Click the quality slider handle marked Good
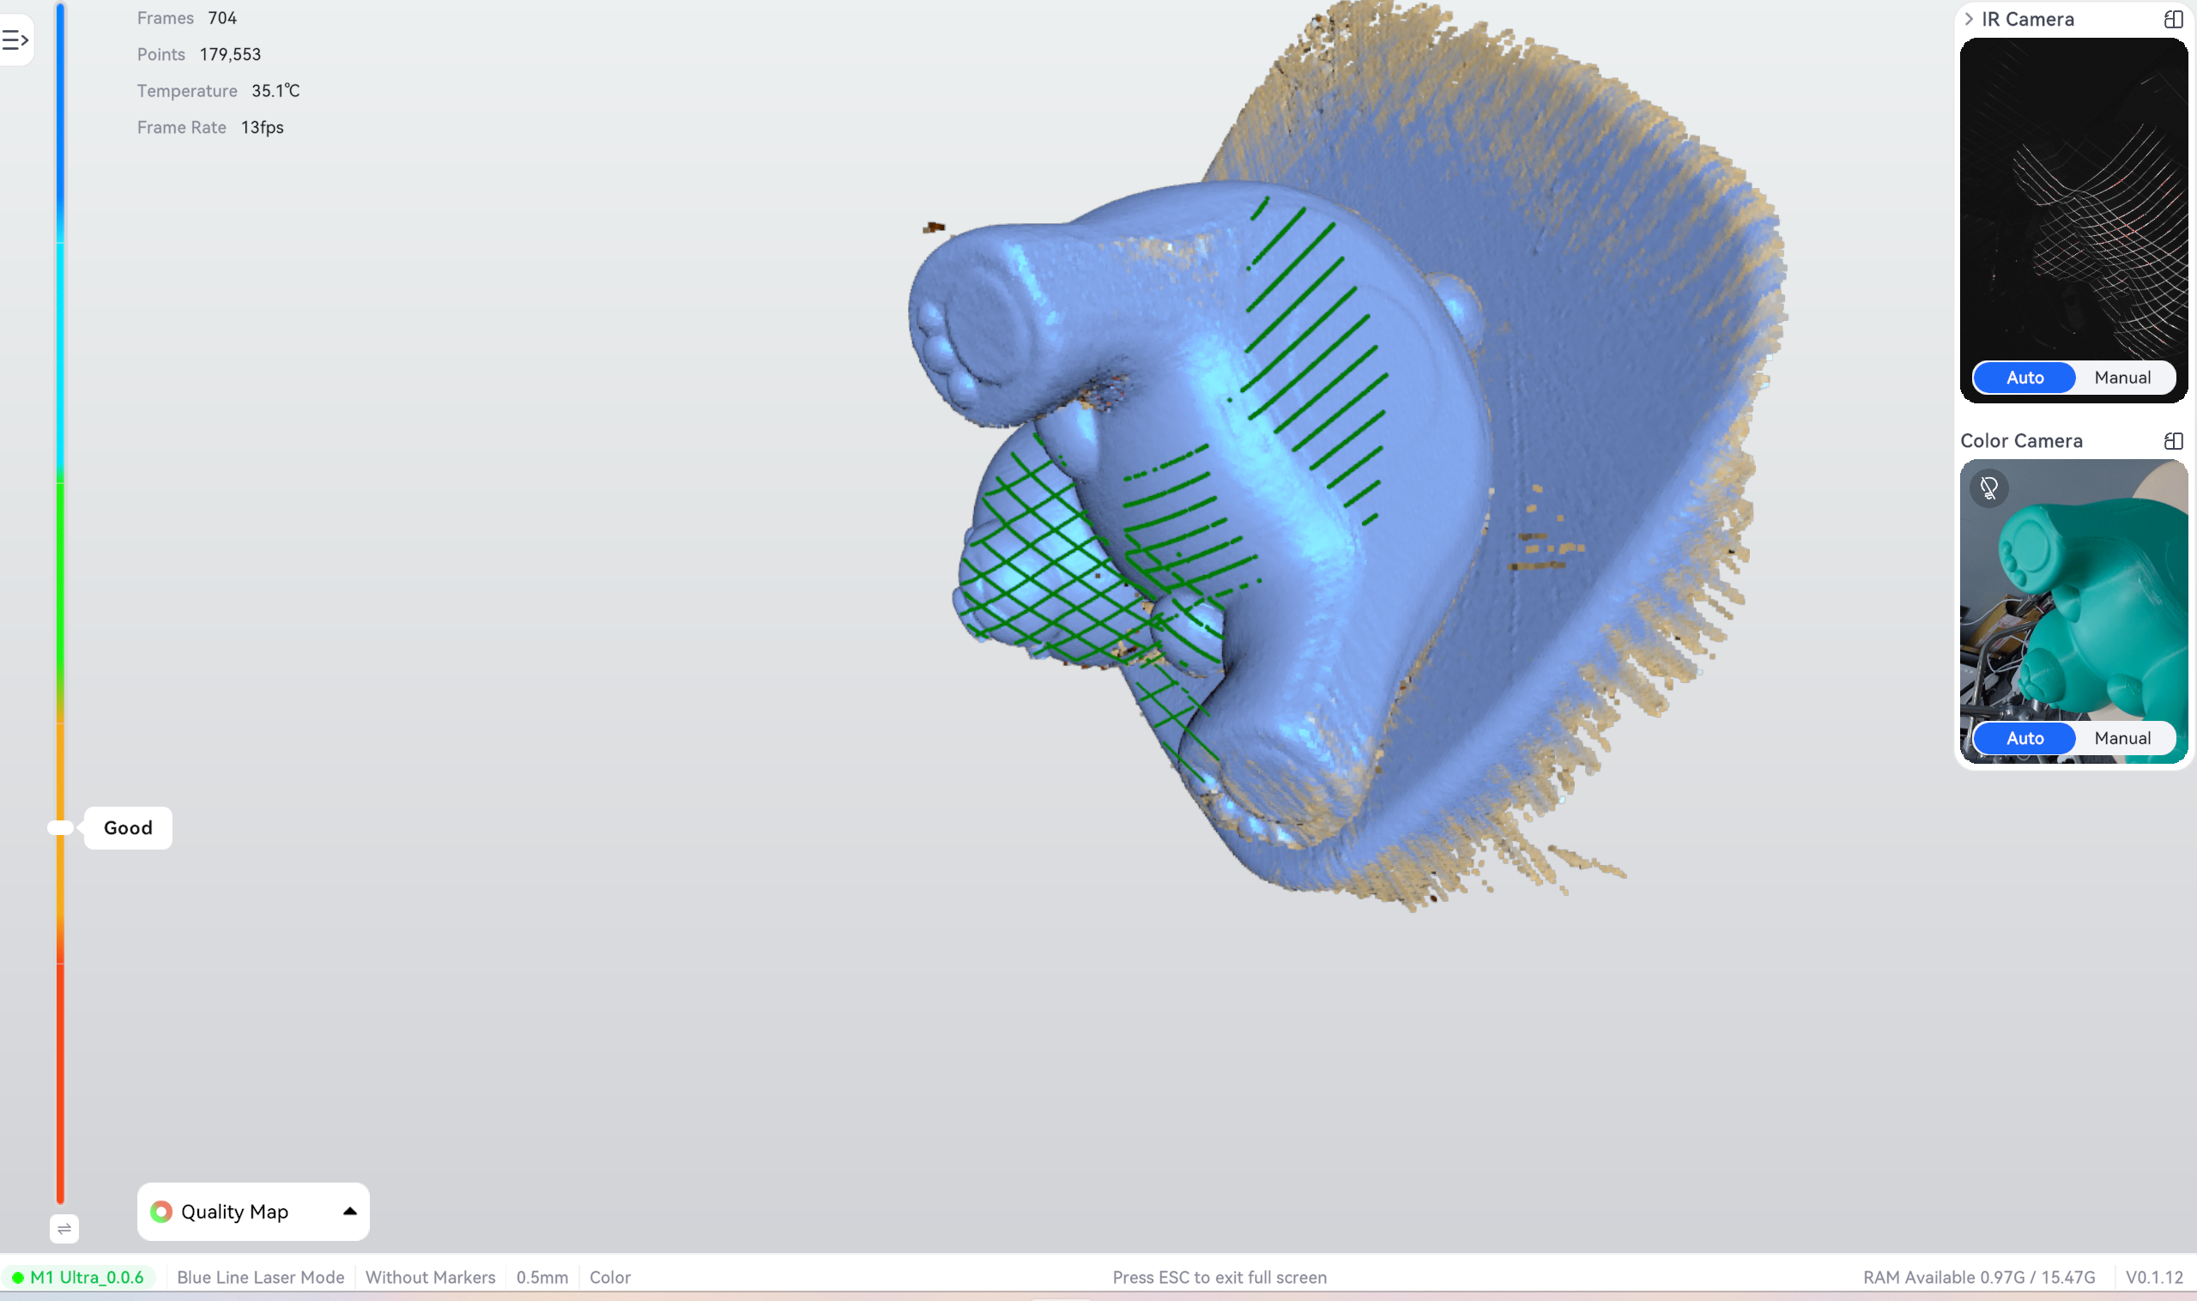This screenshot has width=2197, height=1301. 59,827
